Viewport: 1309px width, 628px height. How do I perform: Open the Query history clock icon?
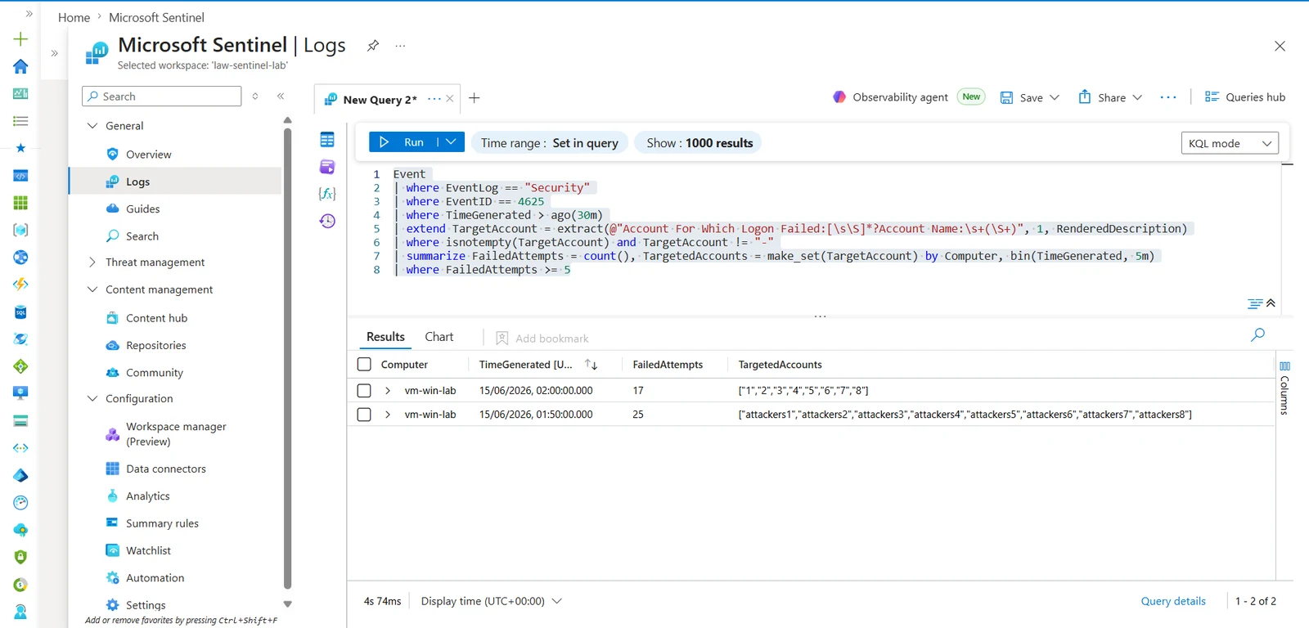(x=327, y=221)
